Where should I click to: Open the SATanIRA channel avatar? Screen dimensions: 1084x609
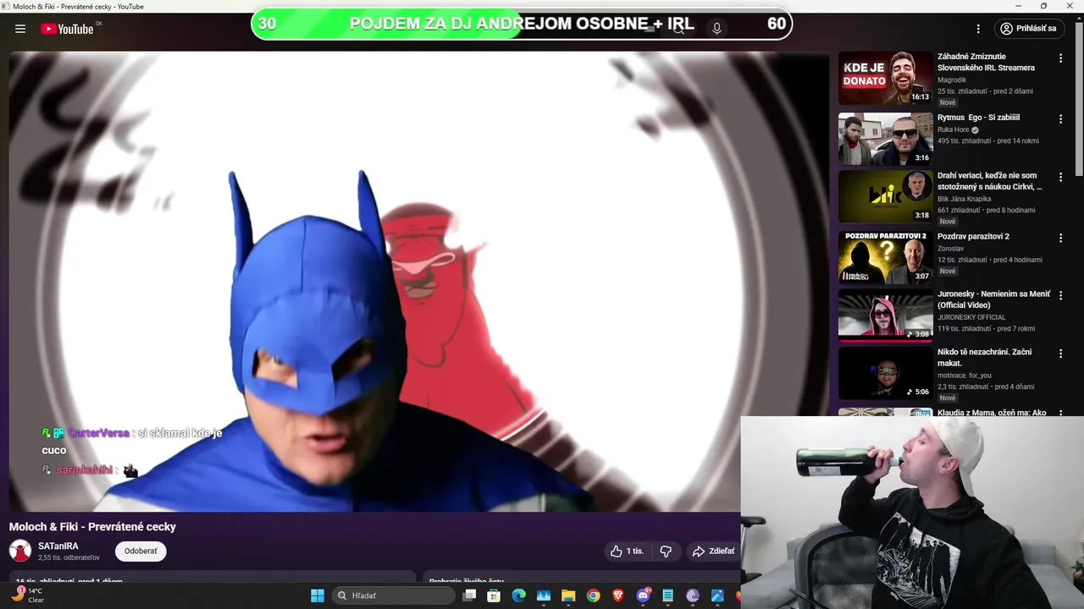(20, 551)
